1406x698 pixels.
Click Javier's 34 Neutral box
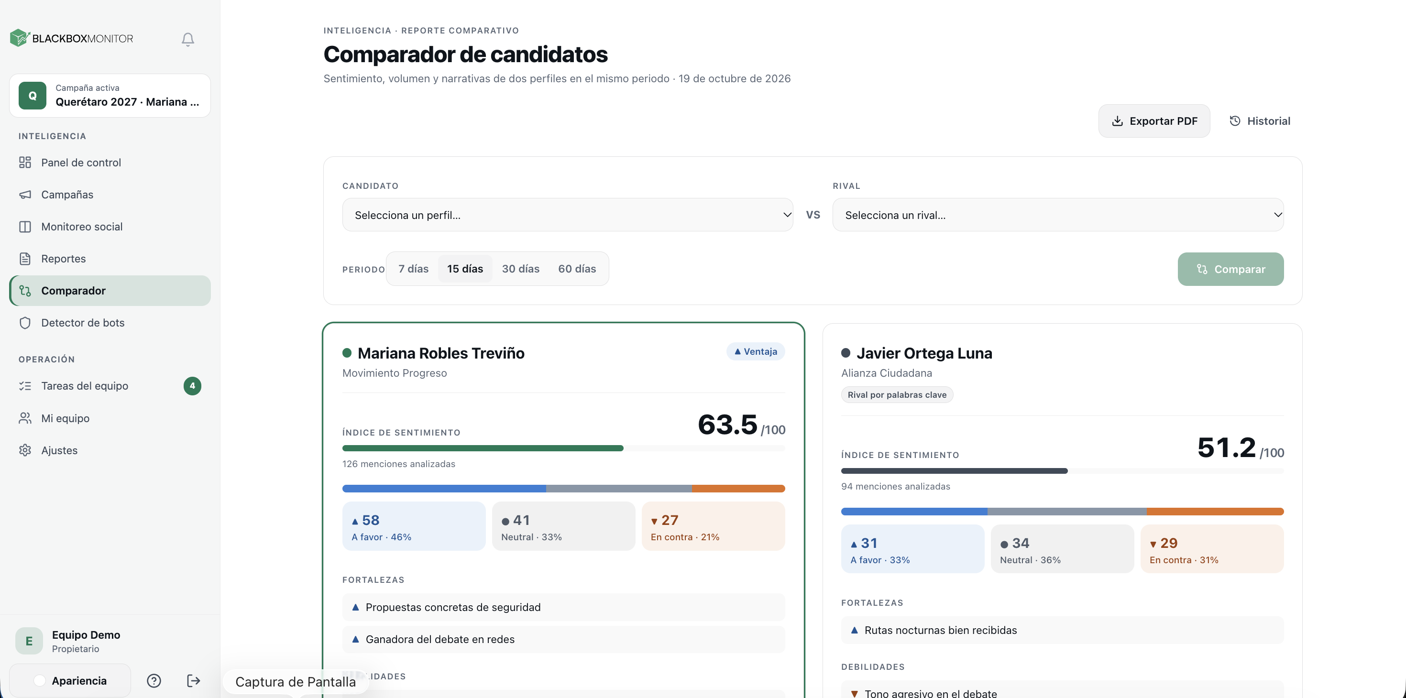coord(1062,549)
